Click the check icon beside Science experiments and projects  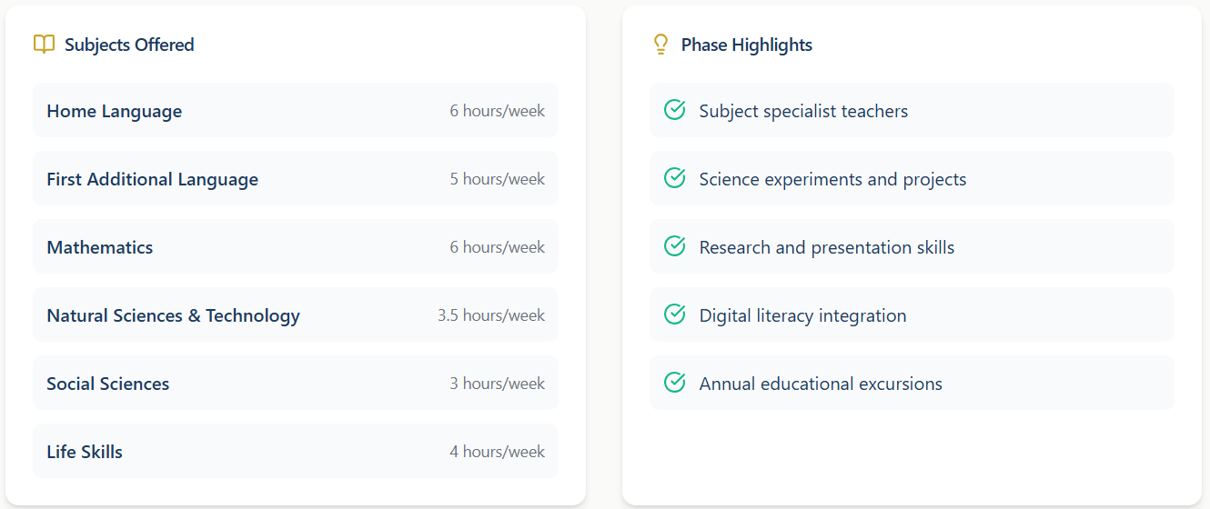pyautogui.click(x=674, y=178)
